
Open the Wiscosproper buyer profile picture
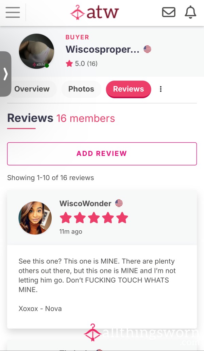pyautogui.click(x=36, y=51)
